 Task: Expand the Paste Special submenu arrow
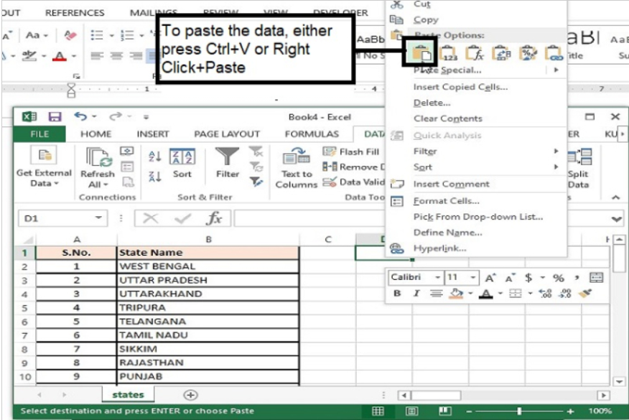coord(556,70)
